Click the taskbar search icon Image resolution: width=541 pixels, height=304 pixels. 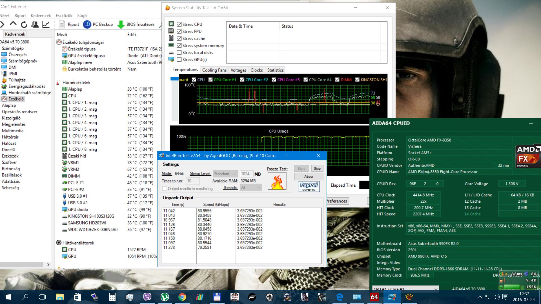(25, 297)
